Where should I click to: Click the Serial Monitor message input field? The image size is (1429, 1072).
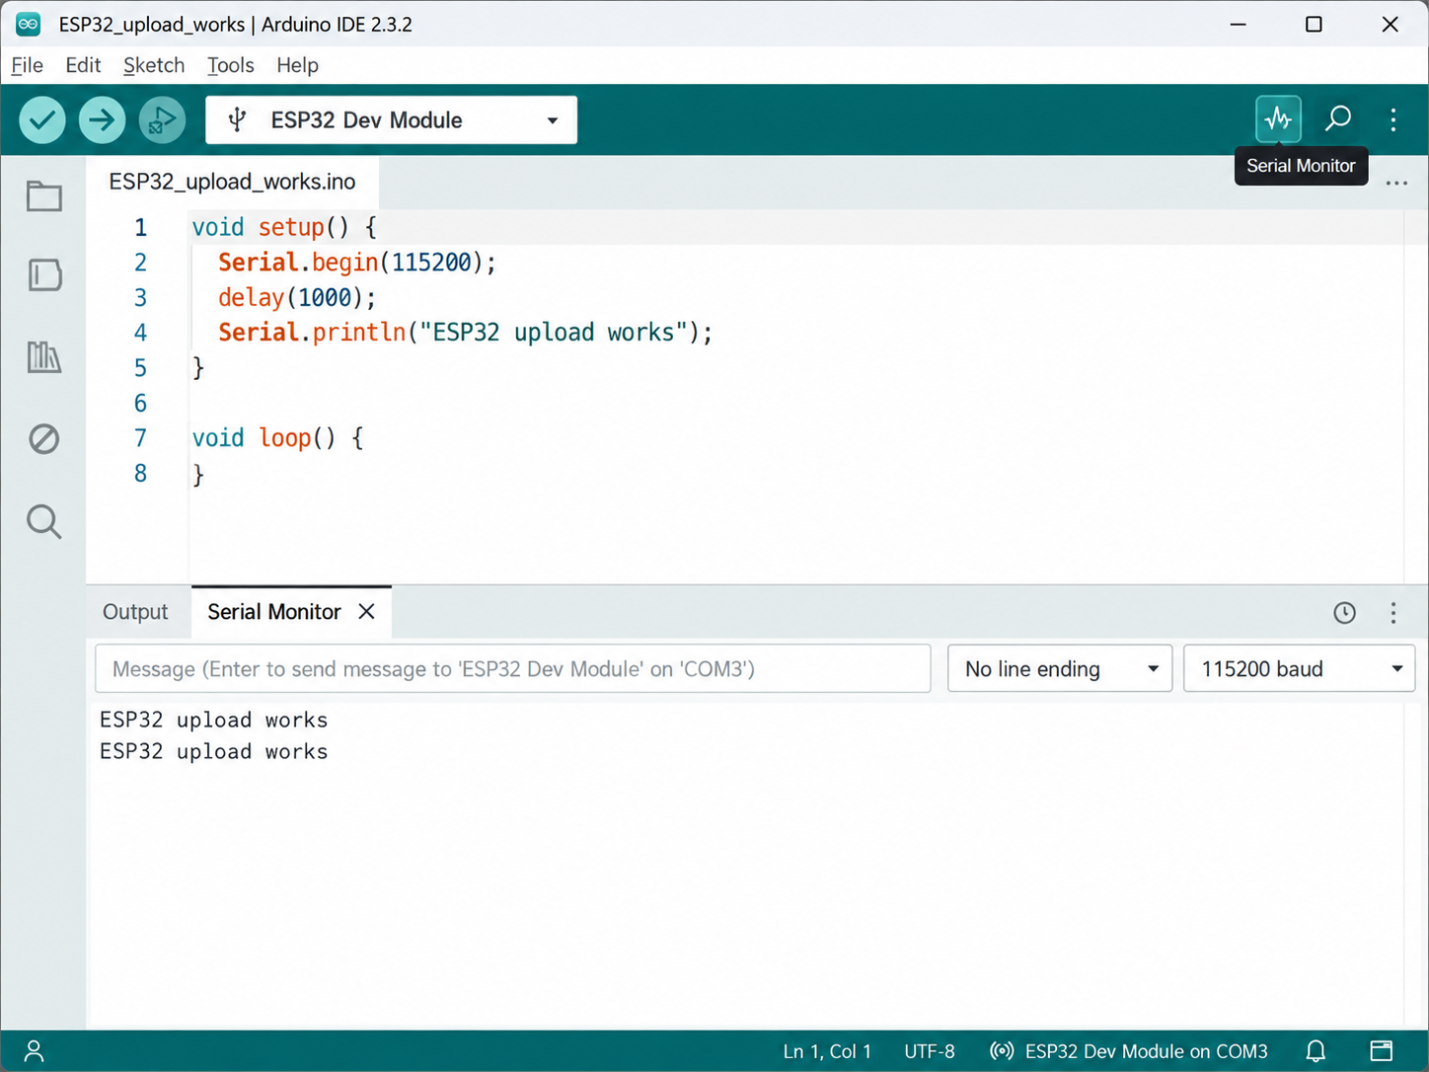coord(513,669)
